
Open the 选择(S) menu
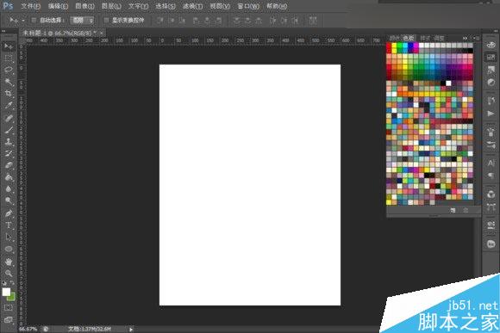[166, 6]
